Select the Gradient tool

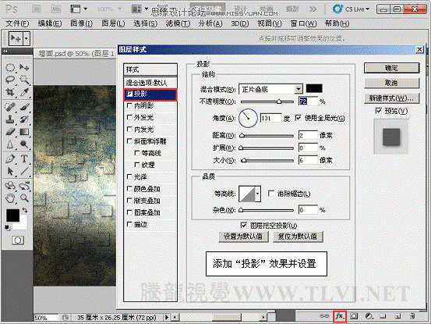pyautogui.click(x=24, y=132)
